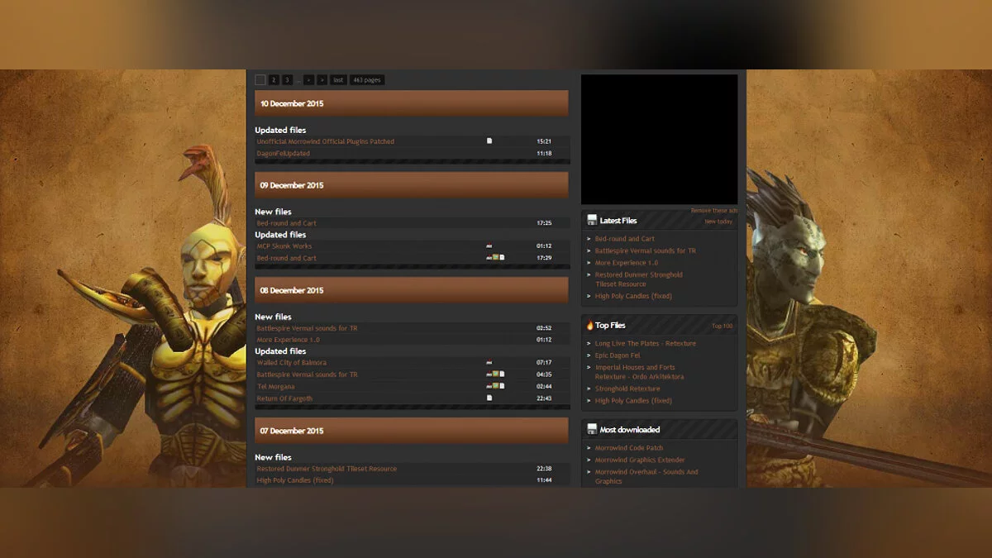Open More Experience 1.0 in Latest Files sidebar
992x558 pixels.
[x=627, y=263]
